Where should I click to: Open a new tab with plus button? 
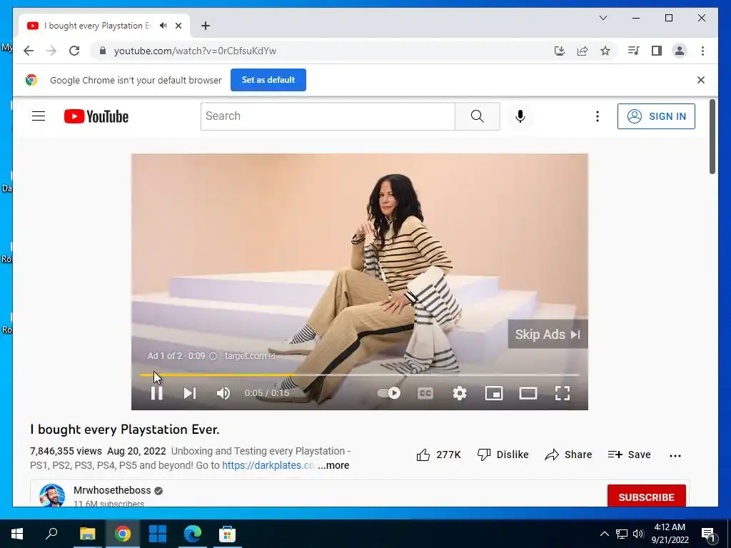[206, 26]
